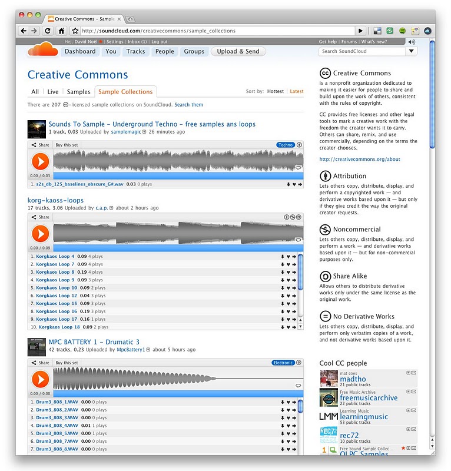The height and width of the screenshot is (471, 451).
Task: Switch to the Live tab
Action: pos(53,92)
